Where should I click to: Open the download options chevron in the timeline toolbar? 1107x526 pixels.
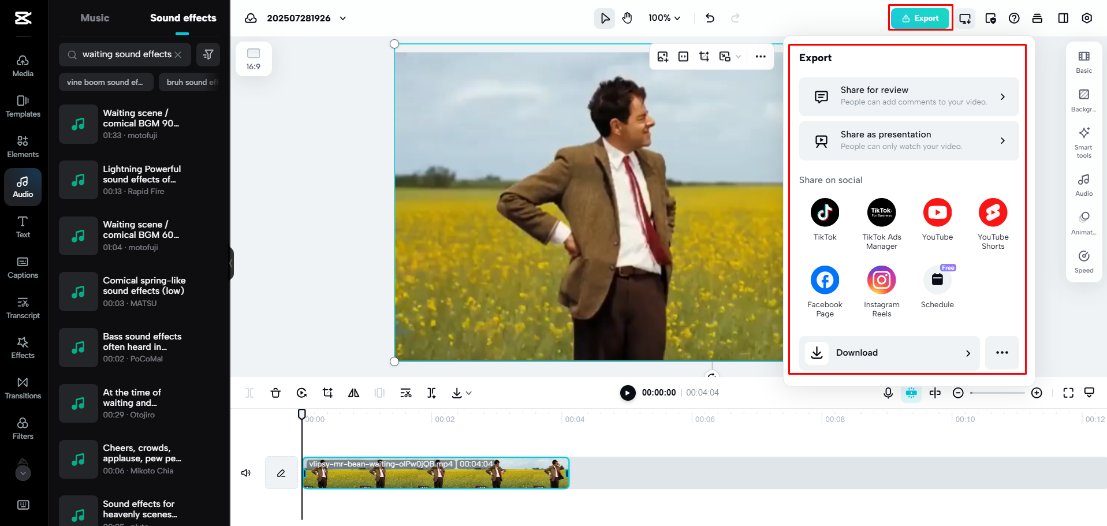point(469,393)
